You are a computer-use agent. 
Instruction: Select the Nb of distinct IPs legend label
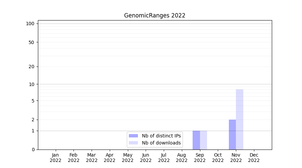tap(161, 136)
